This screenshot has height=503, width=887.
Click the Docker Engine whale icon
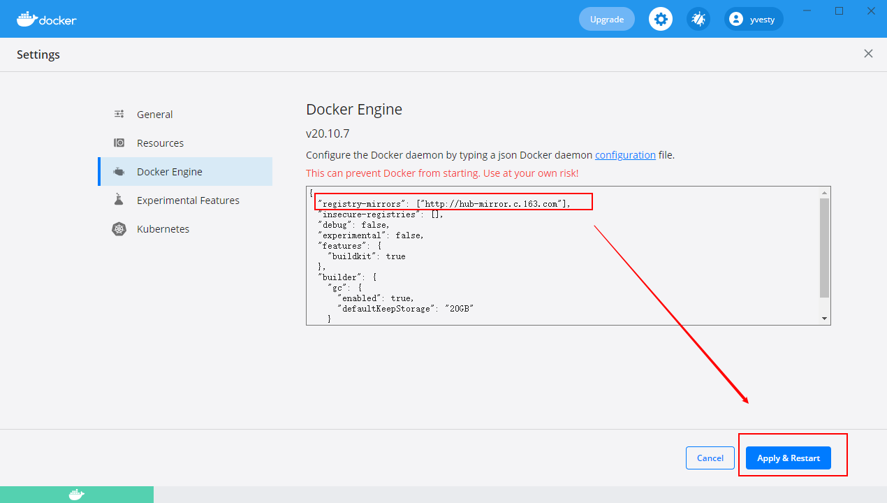pos(119,171)
